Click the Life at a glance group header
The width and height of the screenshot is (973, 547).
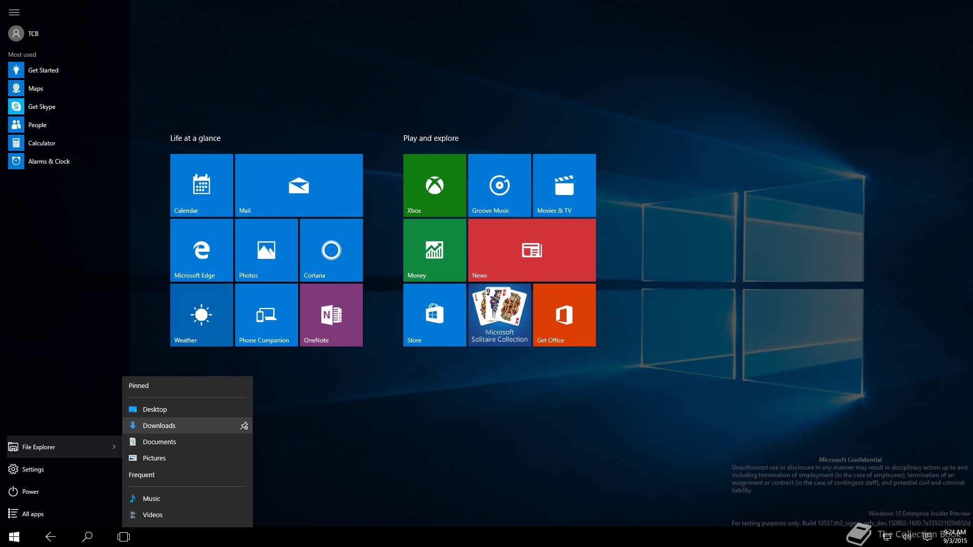(x=195, y=138)
